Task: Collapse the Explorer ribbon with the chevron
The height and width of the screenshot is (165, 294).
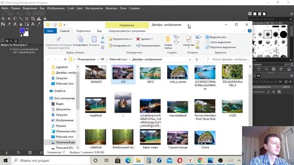Action: tap(245, 31)
